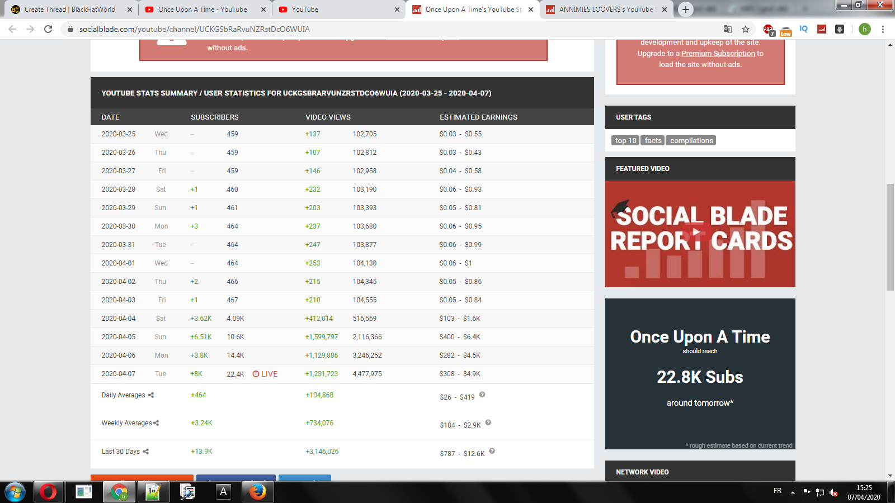The height and width of the screenshot is (503, 895).
Task: Go back to the previous page
Action: [x=12, y=29]
